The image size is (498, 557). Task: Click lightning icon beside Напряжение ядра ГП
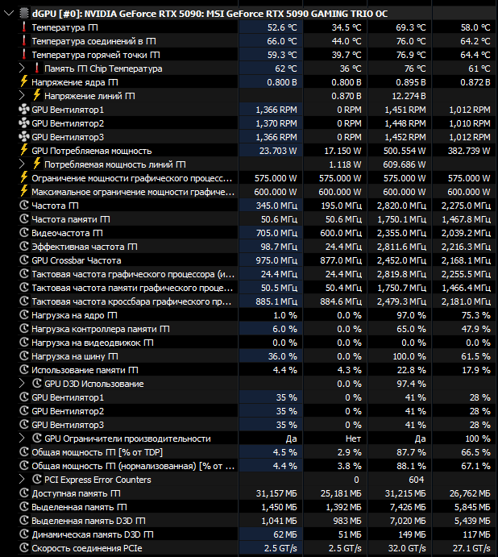24,81
